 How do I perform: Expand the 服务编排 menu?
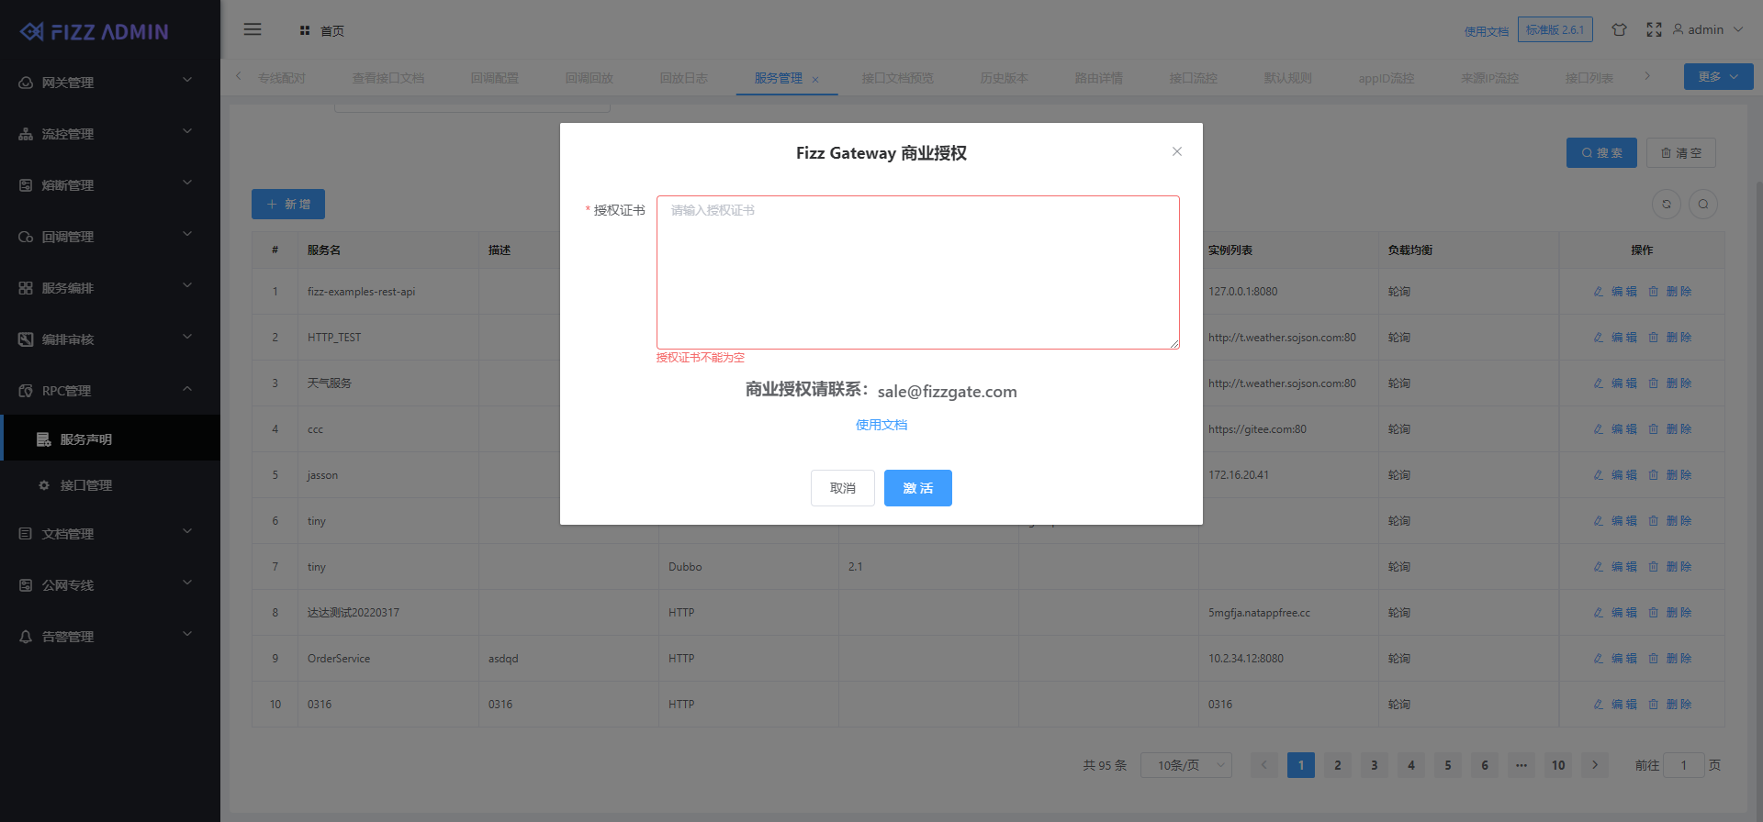coord(187,285)
